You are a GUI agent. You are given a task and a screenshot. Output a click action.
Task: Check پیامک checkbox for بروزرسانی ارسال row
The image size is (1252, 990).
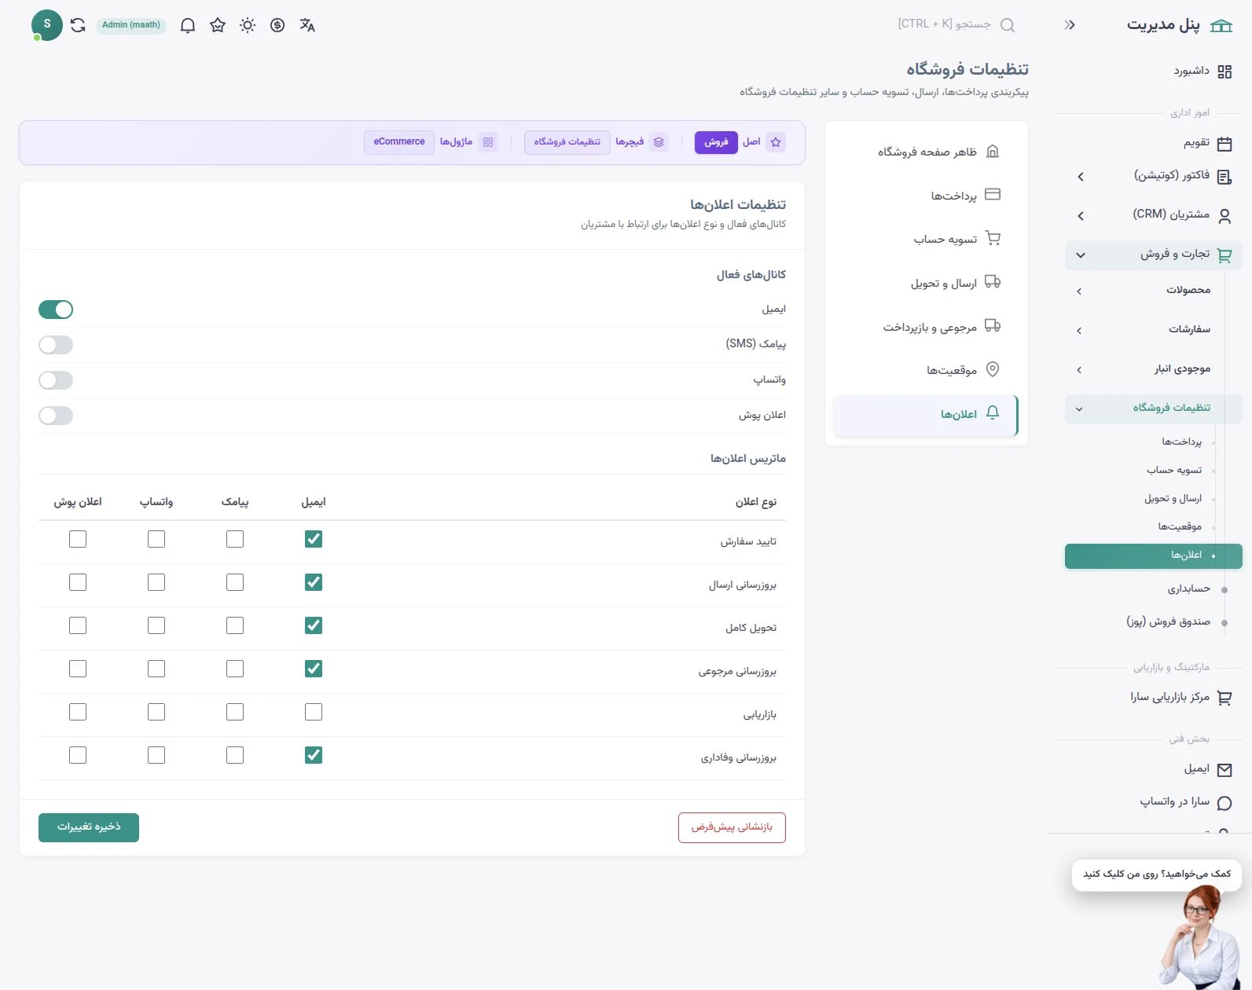(235, 582)
